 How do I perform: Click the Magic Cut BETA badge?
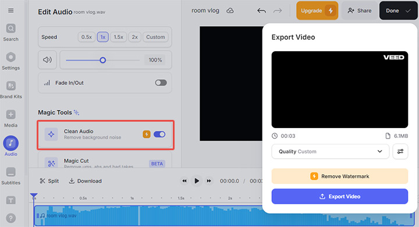click(x=157, y=164)
